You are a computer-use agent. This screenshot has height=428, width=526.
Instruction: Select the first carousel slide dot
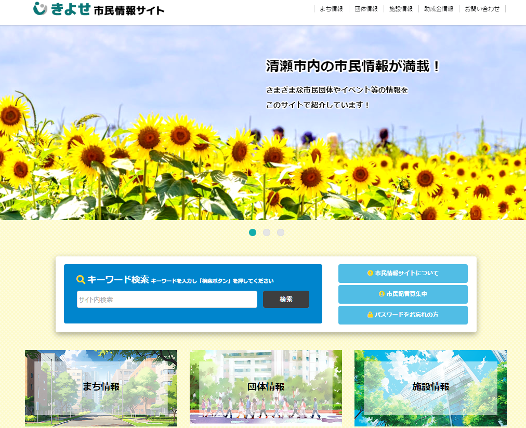(x=253, y=232)
